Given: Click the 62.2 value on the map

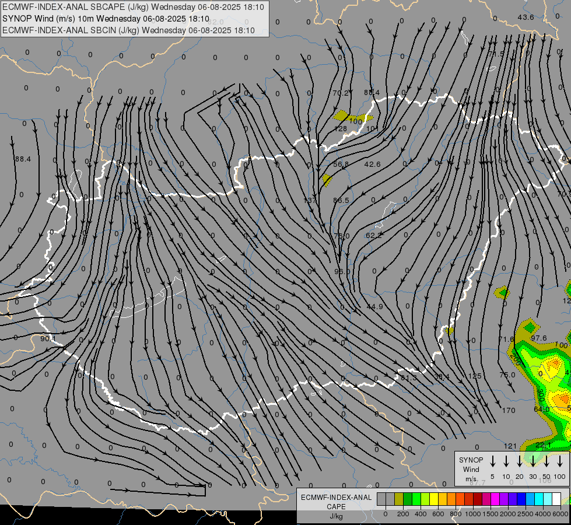Looking at the screenshot, I should click(x=374, y=236).
